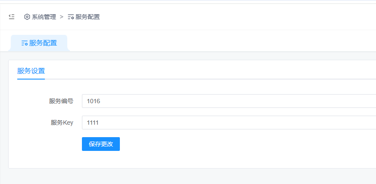Focus the 服务编号 input field
The image size is (376, 184).
click(x=229, y=101)
